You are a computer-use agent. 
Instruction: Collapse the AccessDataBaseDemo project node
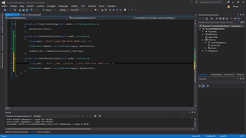(200, 29)
